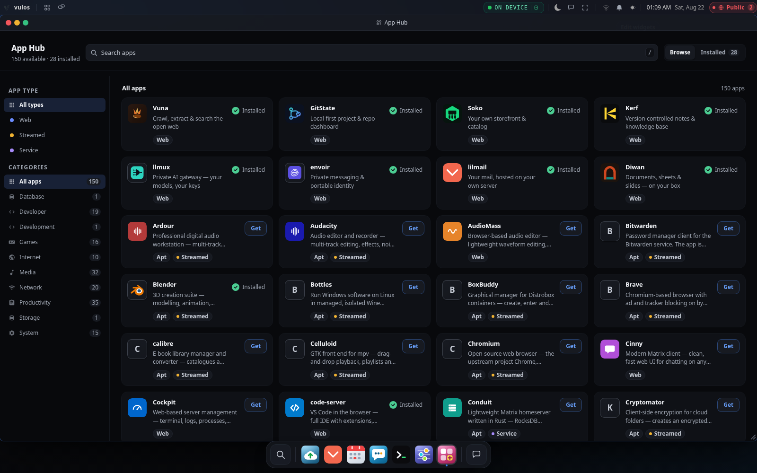Toggle the brightness sun icon
Viewport: 757px width, 473px height.
pyautogui.click(x=633, y=8)
